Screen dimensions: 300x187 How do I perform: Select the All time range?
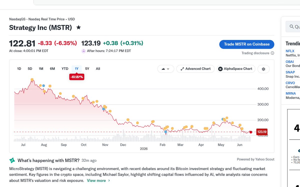tap(98, 69)
